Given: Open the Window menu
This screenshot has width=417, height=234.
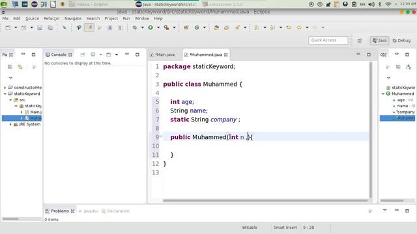Looking at the screenshot, I should click(142, 19).
